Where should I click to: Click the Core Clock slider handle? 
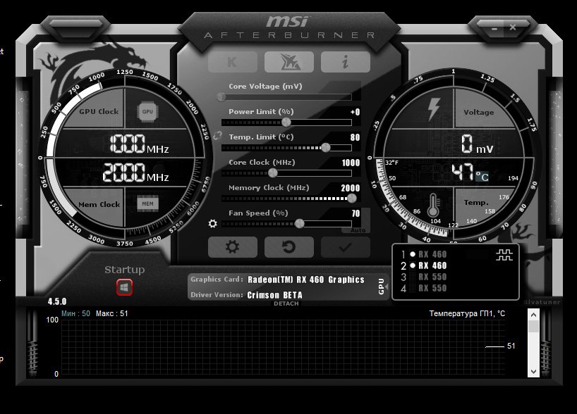click(x=273, y=172)
